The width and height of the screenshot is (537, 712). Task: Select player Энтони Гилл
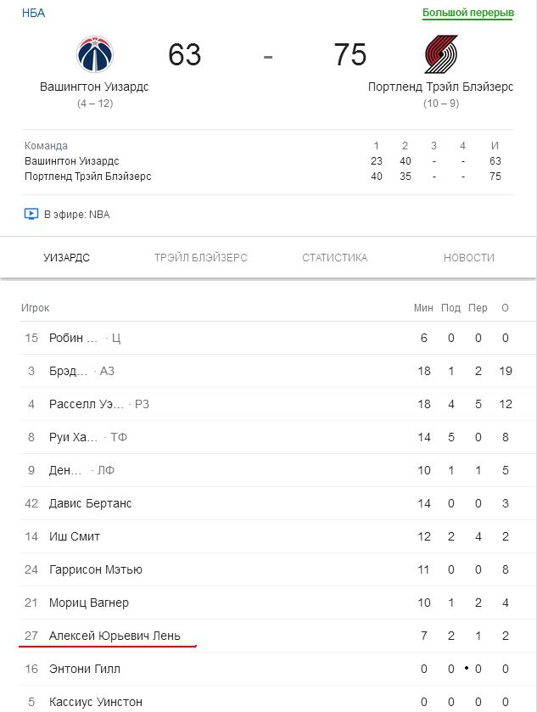point(85,669)
